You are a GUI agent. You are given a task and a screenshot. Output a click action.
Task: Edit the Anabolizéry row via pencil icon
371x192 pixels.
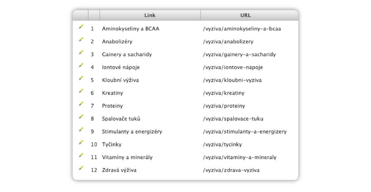click(x=81, y=40)
